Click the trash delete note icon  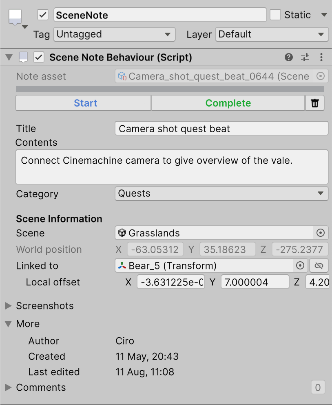point(314,103)
